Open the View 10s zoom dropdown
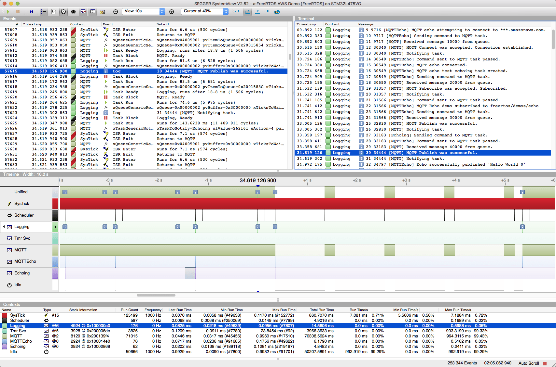556x367 pixels. [x=144, y=11]
